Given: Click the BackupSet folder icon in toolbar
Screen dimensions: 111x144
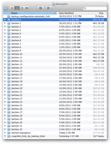Looking at the screenshot, I should [6, 8].
